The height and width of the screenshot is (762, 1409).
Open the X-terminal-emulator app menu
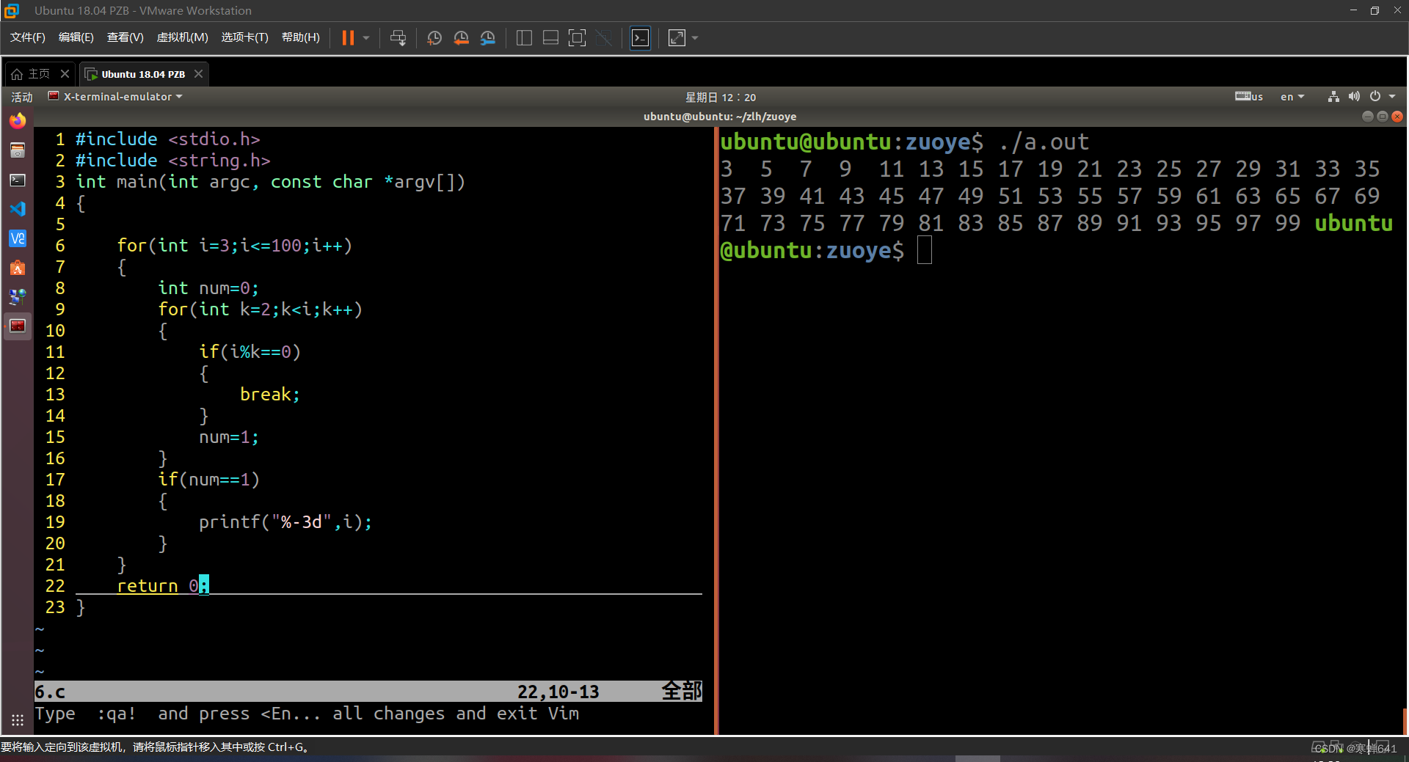pyautogui.click(x=115, y=97)
